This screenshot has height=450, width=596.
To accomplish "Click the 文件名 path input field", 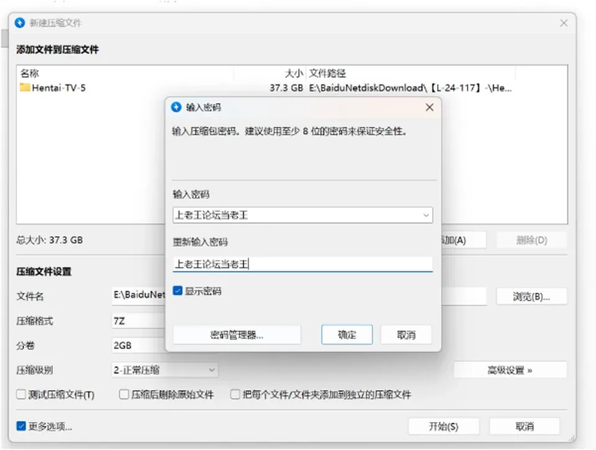I will [x=138, y=295].
